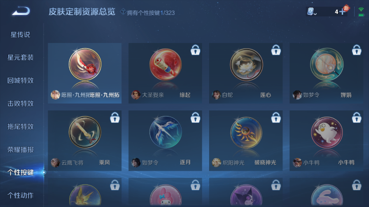The height and width of the screenshot is (207, 369).
Task: Tap the question mark help icon
Action: (x=123, y=11)
